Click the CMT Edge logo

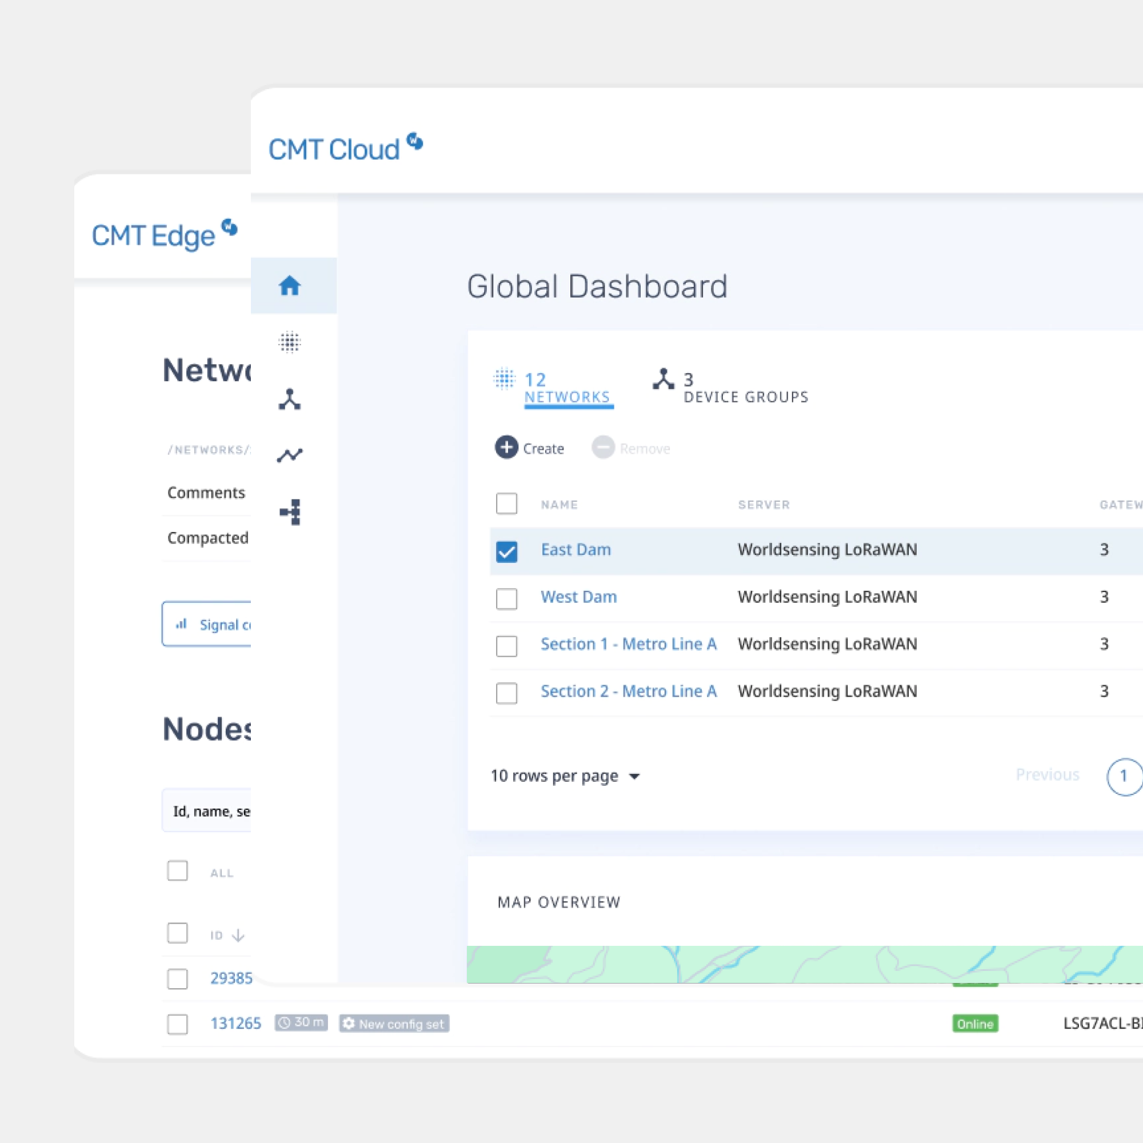tap(164, 234)
